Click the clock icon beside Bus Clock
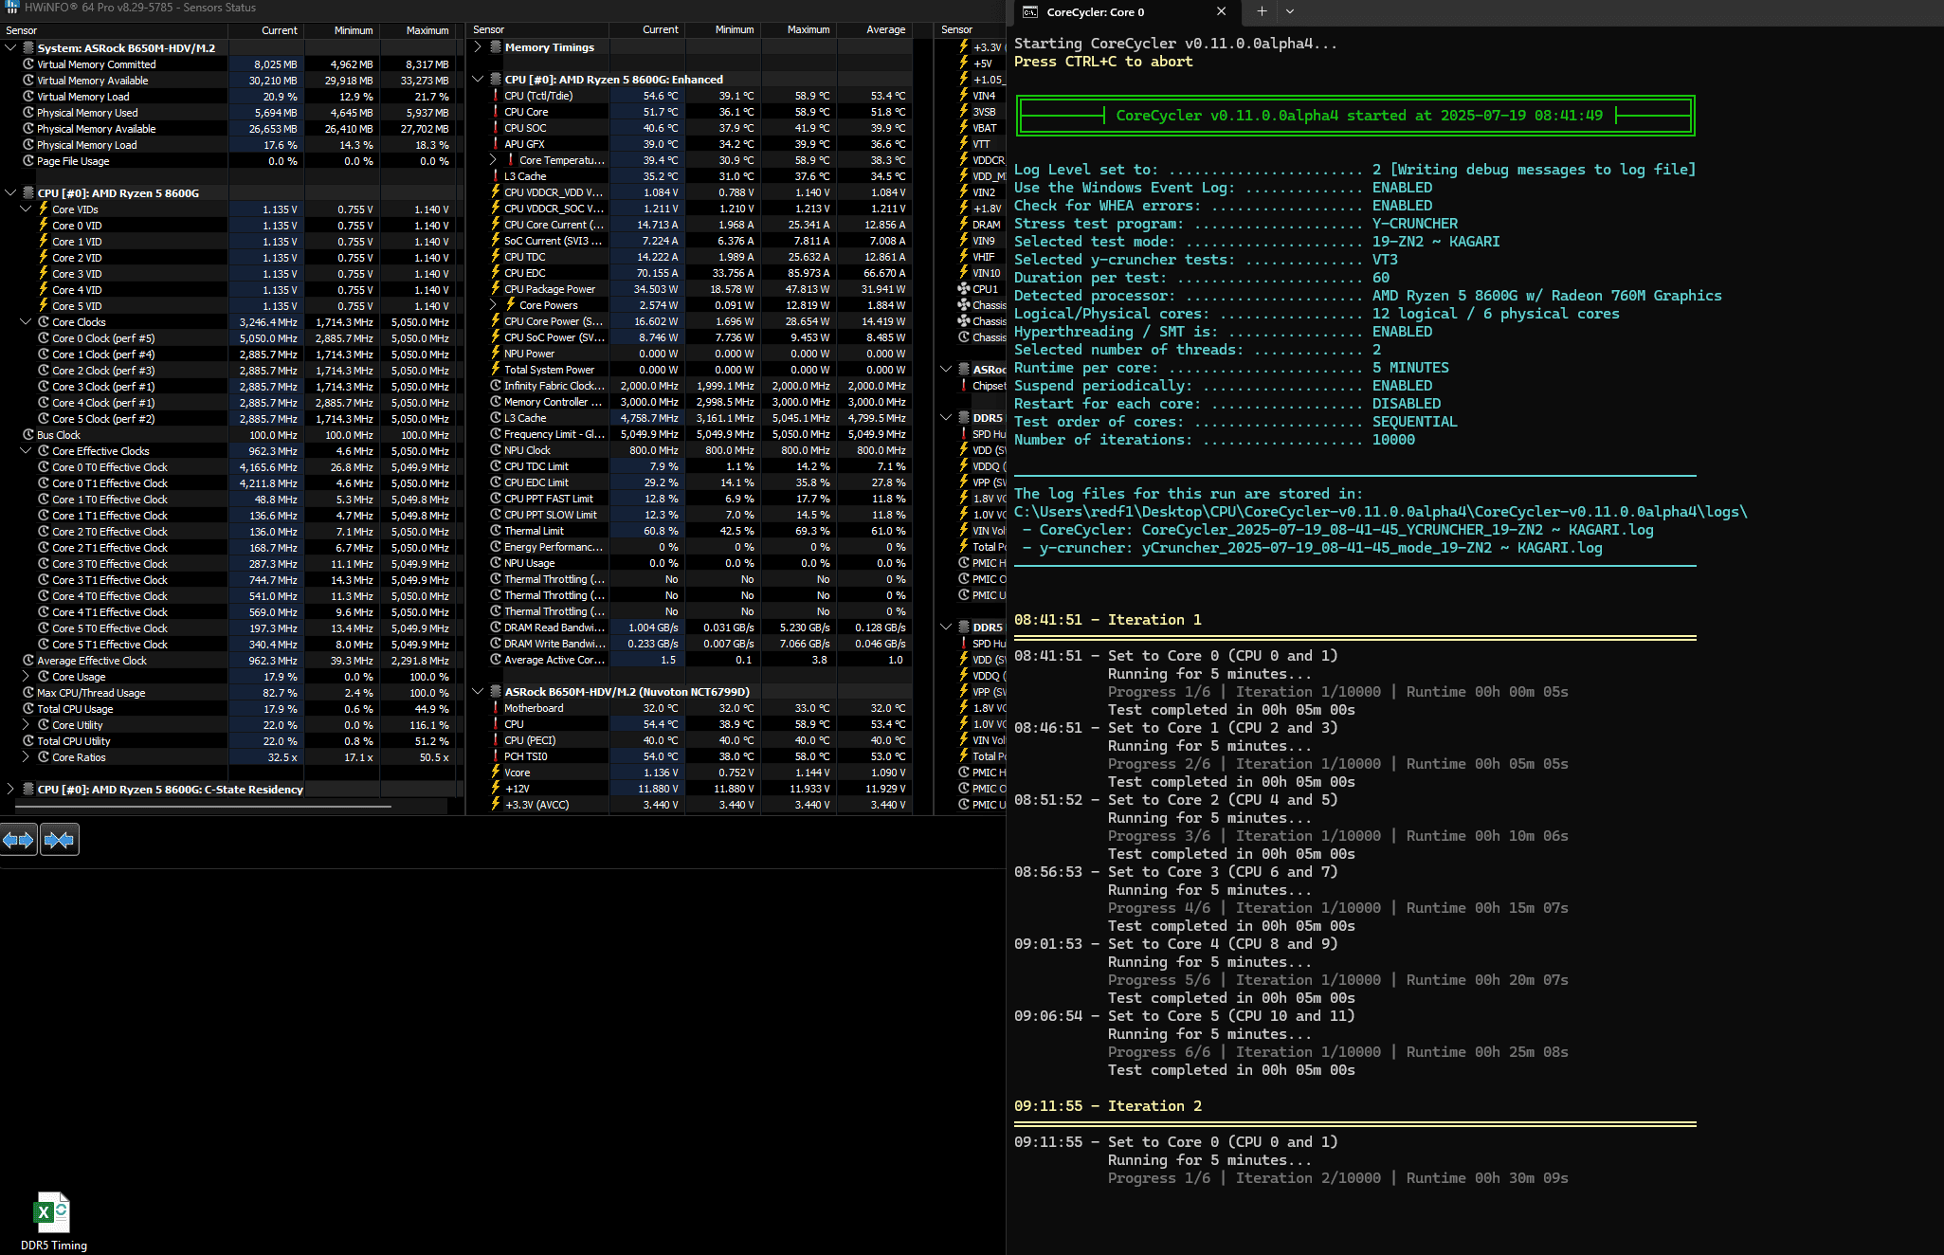 coord(28,435)
